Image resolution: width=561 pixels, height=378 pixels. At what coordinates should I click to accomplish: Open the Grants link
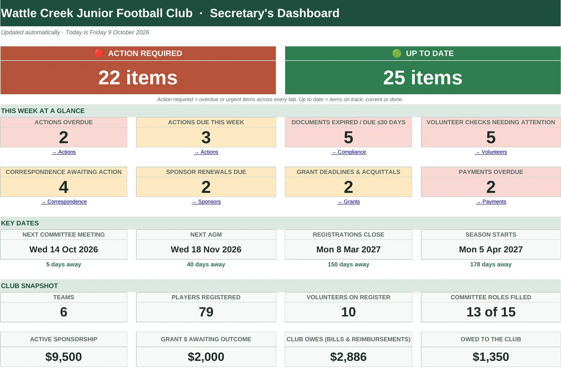(x=349, y=201)
